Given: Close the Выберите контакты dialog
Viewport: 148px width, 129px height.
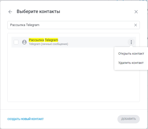Looking at the screenshot, I should 136,12.
